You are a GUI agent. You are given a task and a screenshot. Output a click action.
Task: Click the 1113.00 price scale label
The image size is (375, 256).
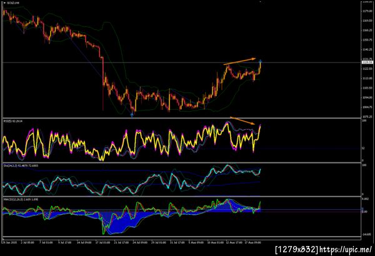pyautogui.click(x=367, y=79)
